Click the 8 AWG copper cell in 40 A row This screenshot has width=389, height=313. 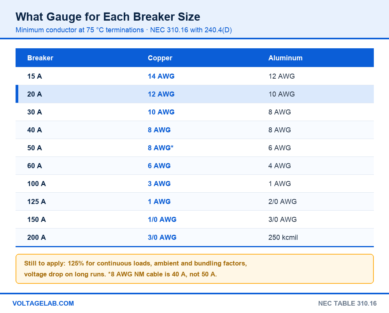(x=159, y=130)
